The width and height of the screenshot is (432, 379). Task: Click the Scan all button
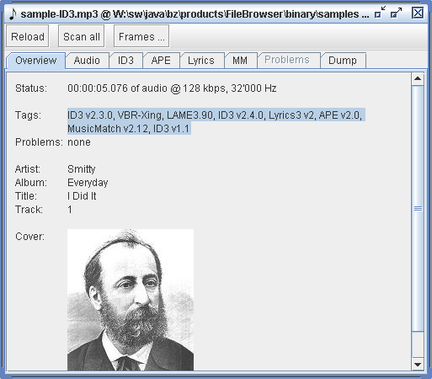(x=82, y=36)
